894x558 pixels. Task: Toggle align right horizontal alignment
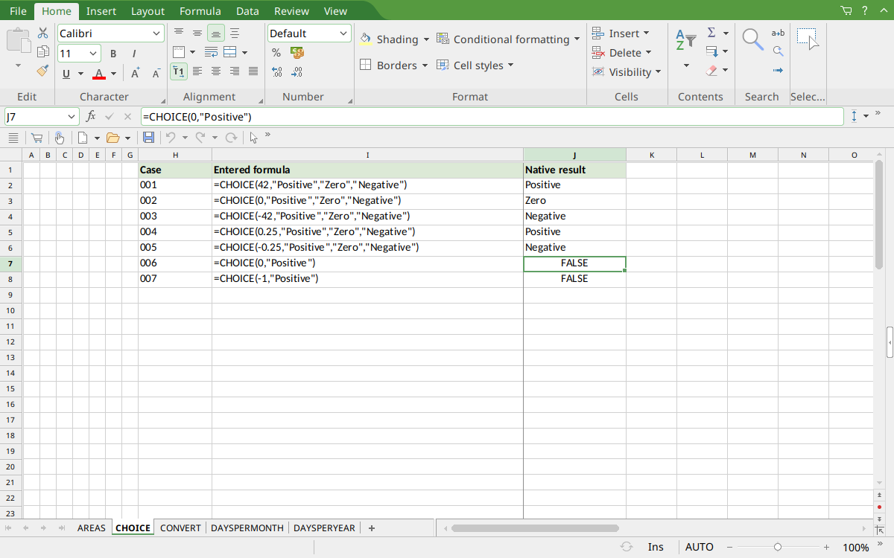tap(235, 71)
